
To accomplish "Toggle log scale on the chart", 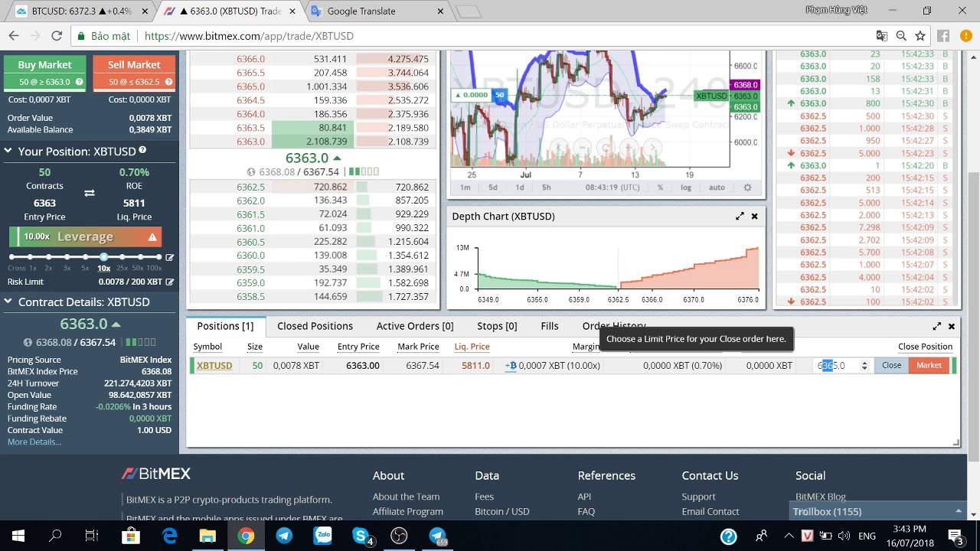I will coord(686,187).
